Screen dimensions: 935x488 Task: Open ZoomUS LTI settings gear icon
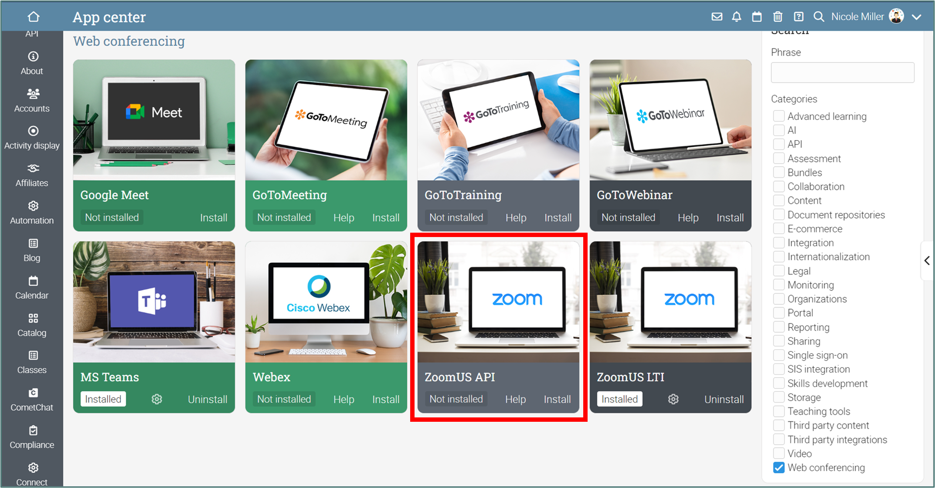point(673,399)
